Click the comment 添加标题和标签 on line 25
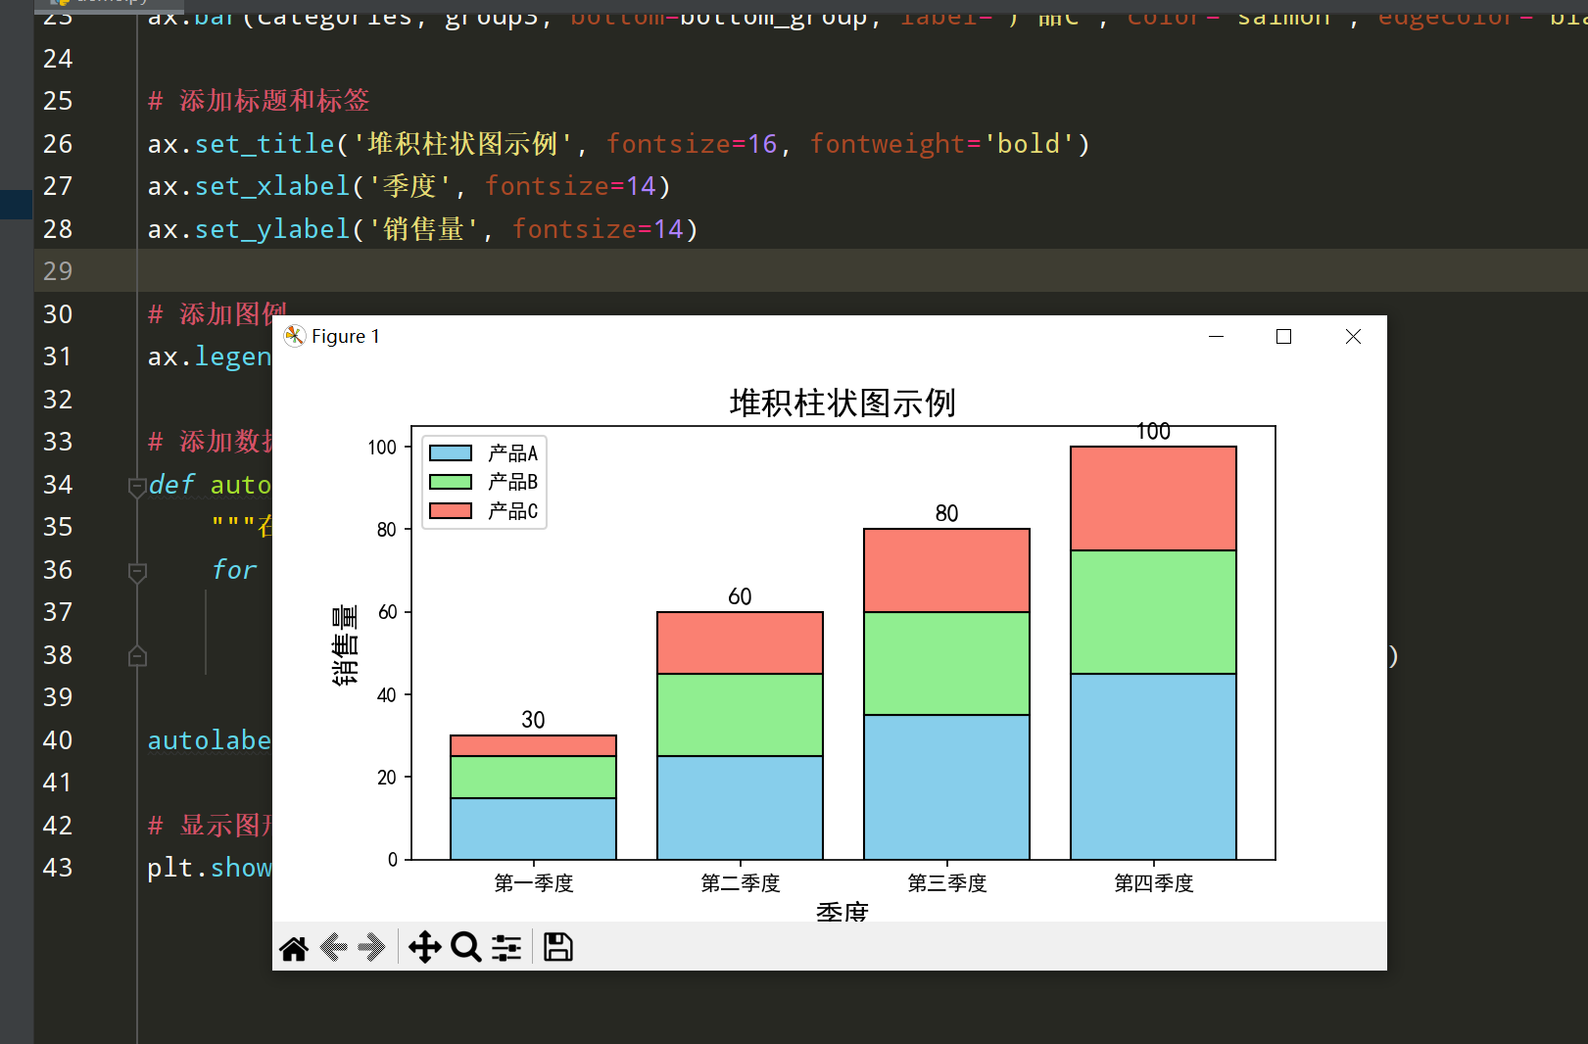 point(274,101)
